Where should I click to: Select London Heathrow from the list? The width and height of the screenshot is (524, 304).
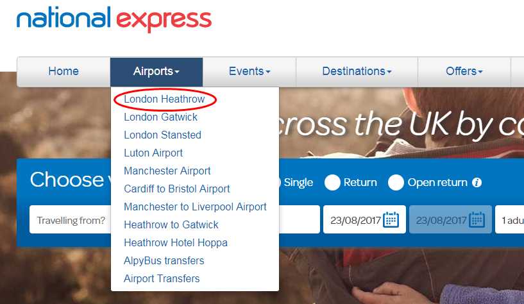click(164, 99)
